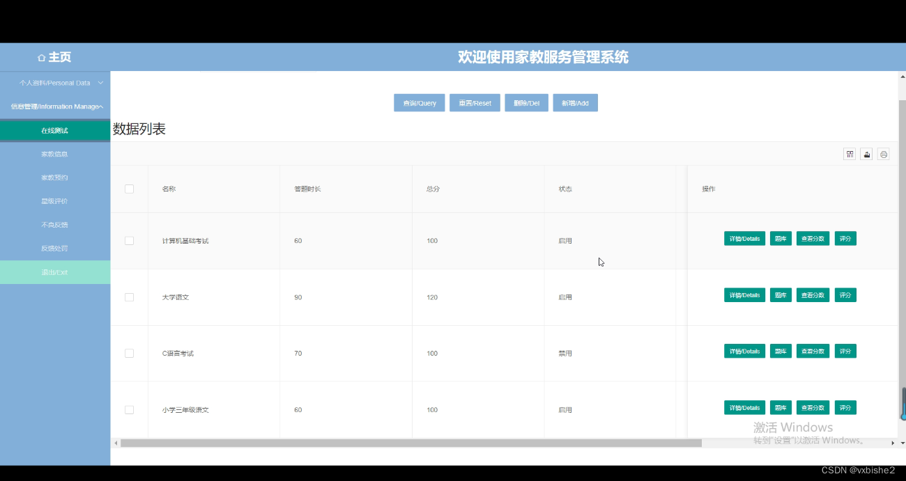Collapse 信息管理/Information Manage menu
906x481 pixels.
[x=55, y=107]
